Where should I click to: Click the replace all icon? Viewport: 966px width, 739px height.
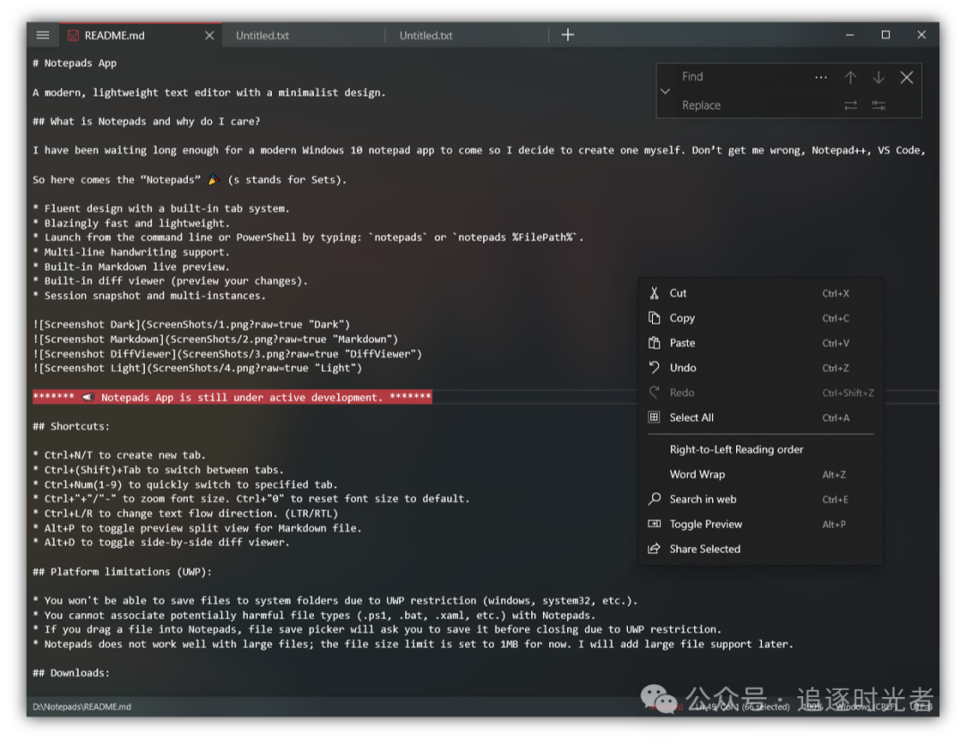[878, 105]
